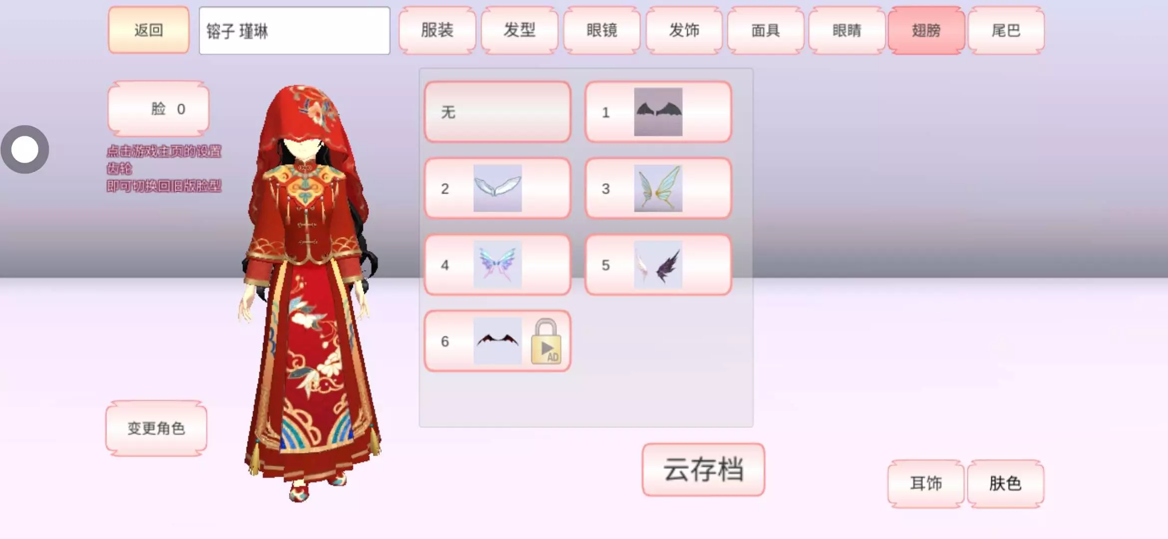The height and width of the screenshot is (539, 1168).
Task: Open the 面具 mask tab
Action: [765, 30]
